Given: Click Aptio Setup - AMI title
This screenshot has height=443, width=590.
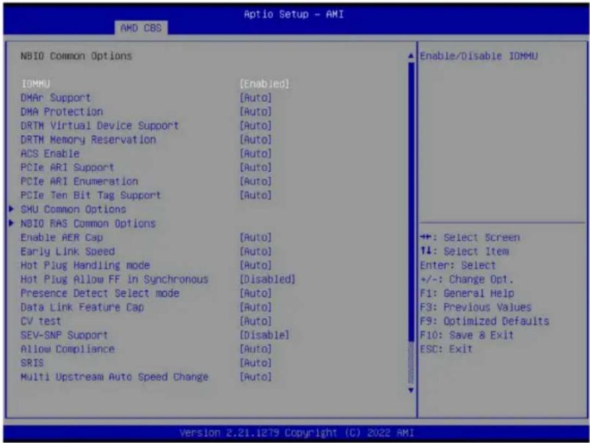Looking at the screenshot, I should 294,14.
